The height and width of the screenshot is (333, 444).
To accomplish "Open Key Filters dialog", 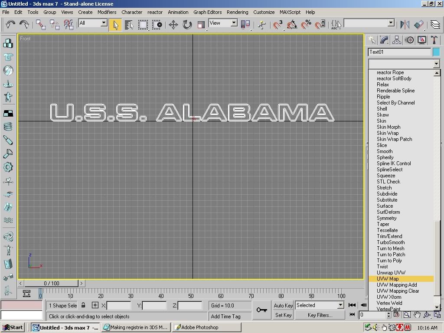I will (x=320, y=315).
